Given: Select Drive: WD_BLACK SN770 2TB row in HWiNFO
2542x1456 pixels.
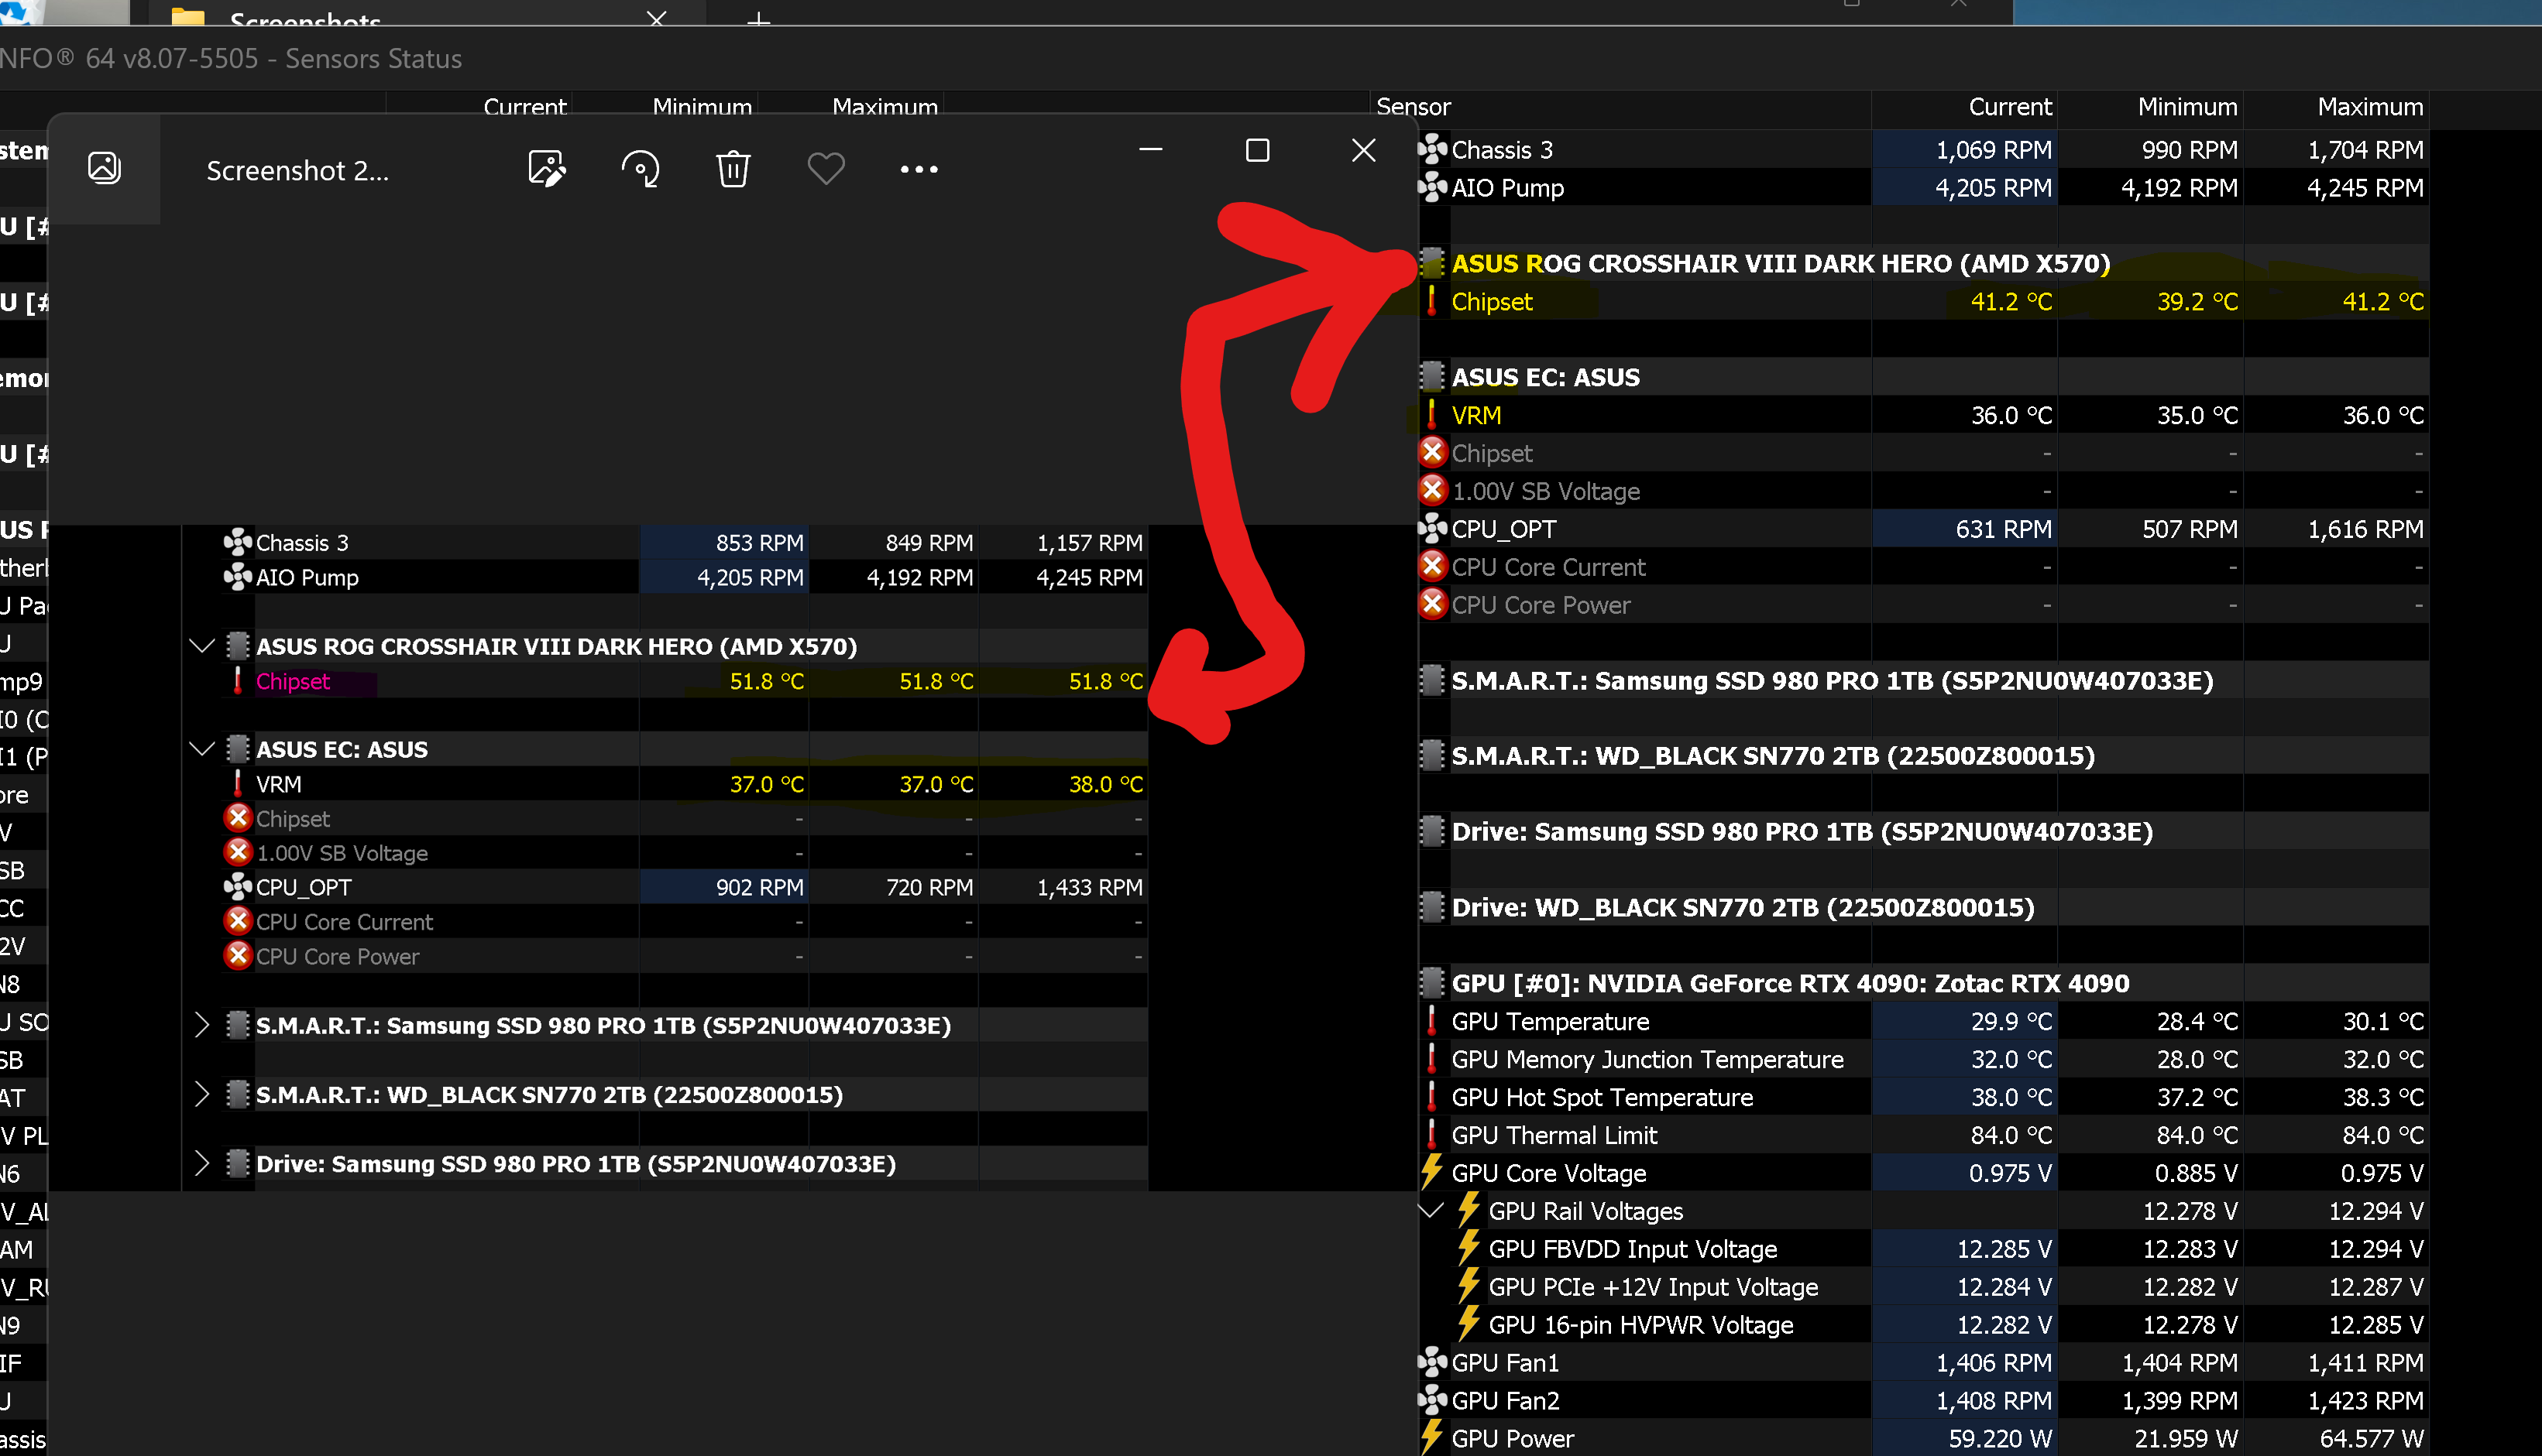Looking at the screenshot, I should (x=1922, y=908).
